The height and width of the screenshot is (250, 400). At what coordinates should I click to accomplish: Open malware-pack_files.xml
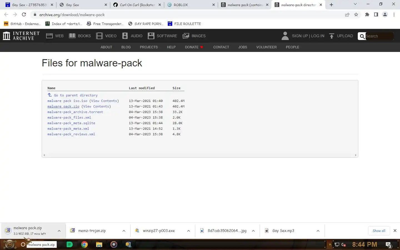69,117
